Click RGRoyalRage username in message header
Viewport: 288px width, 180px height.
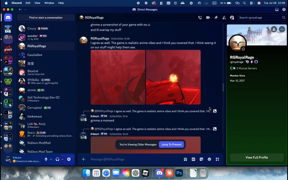100,39
